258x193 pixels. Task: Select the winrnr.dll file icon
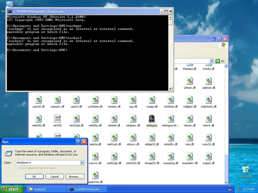pos(209,119)
